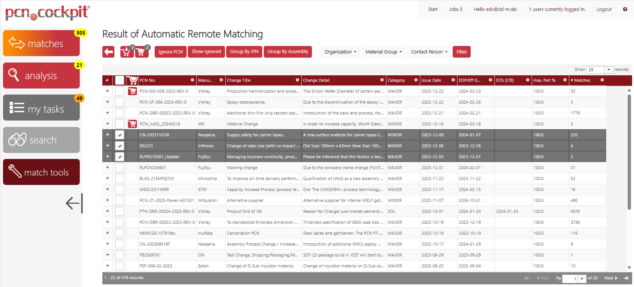The width and height of the screenshot is (634, 287).
Task: Click cart icon in PCN-DD-039-2023-REV-0 row
Action: point(132,91)
